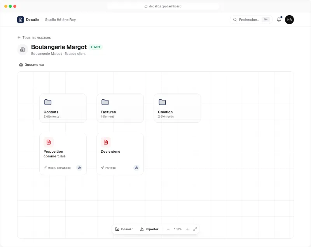Click '2 éléments' under Contrats
This screenshot has height=247, width=311.
click(x=51, y=116)
